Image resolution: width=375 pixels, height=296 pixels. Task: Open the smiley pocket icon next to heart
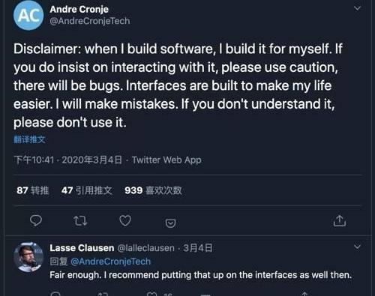(x=170, y=223)
